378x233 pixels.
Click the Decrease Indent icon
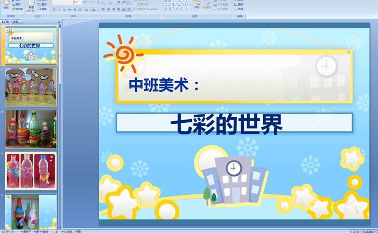tap(119, 2)
